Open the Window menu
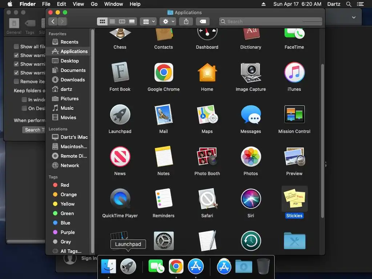 (114, 4)
